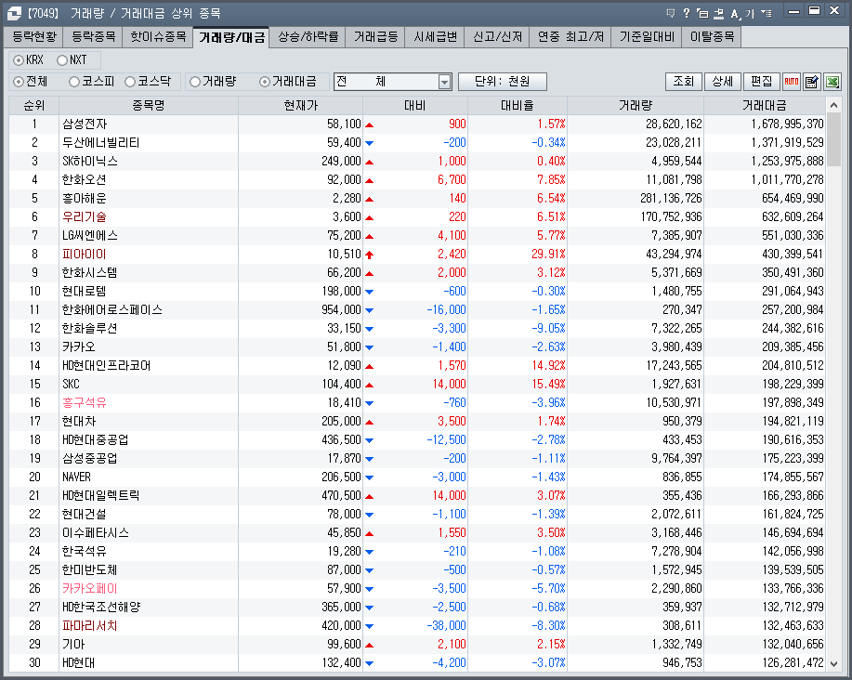Screen dimensions: 852x680
Task: Click 1,678,995,370 trade value for 삼성전자
Action: (787, 124)
